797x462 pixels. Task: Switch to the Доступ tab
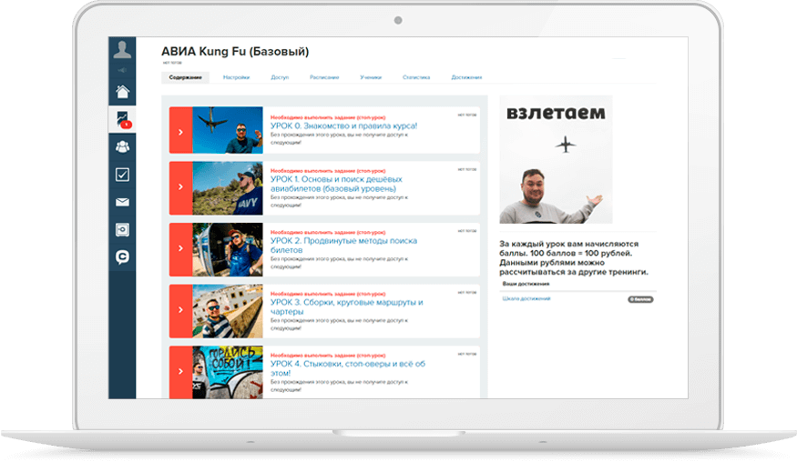tap(280, 77)
